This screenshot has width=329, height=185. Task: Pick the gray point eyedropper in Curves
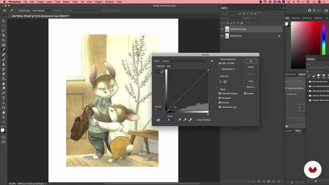pyautogui.click(x=185, y=120)
